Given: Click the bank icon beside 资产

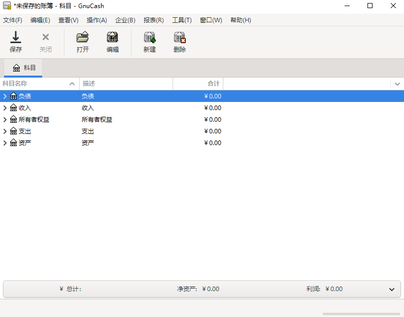Looking at the screenshot, I should [13, 143].
